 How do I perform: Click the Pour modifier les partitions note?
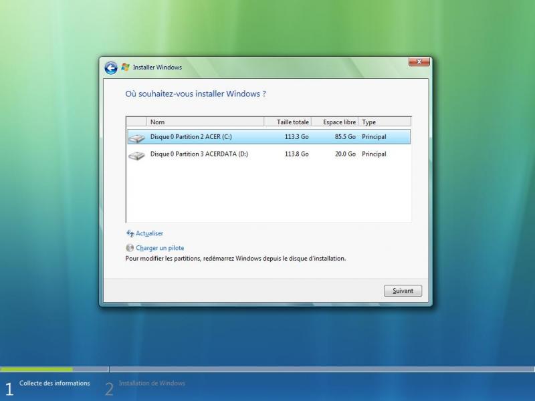tap(235, 259)
